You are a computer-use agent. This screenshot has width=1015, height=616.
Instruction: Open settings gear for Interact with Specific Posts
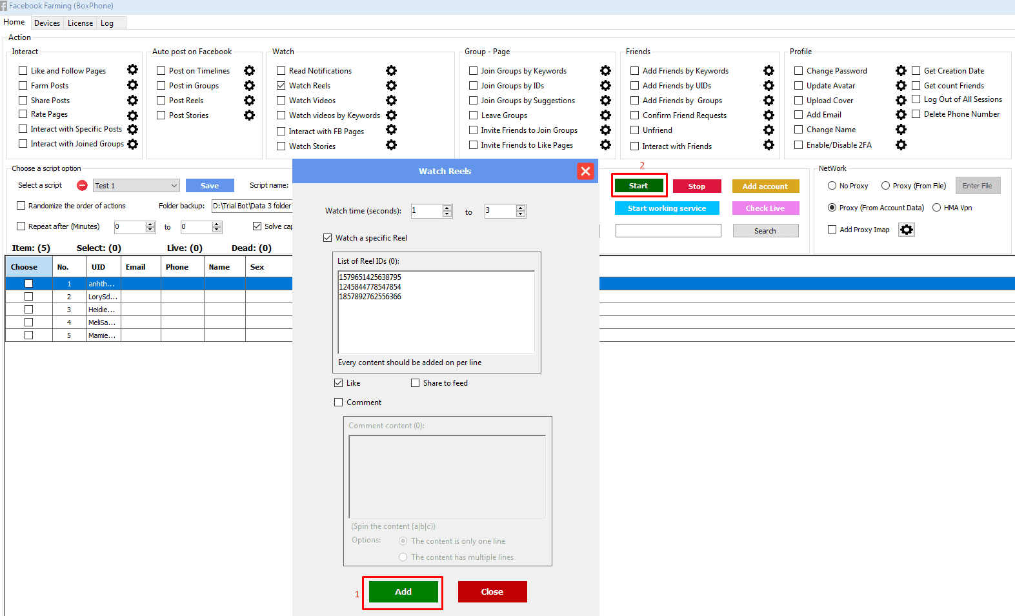tap(132, 130)
